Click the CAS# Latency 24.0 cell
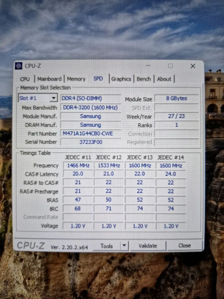This screenshot has width=224, height=299. click(x=171, y=174)
